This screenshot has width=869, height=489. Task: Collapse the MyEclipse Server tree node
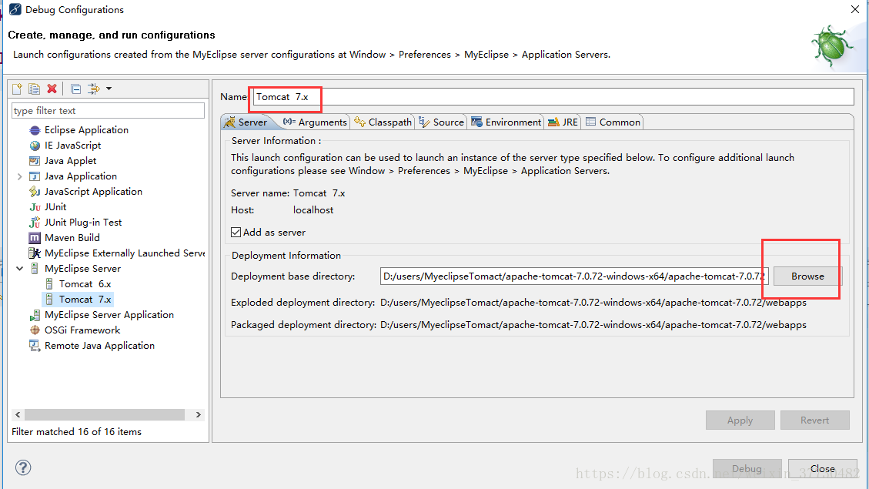[x=19, y=268]
